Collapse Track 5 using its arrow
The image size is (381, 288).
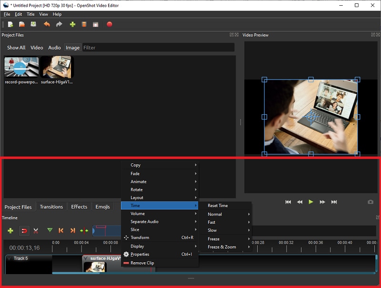(x=9, y=258)
